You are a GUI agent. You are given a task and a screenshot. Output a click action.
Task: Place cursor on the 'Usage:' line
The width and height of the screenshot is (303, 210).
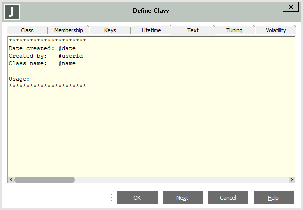19,79
